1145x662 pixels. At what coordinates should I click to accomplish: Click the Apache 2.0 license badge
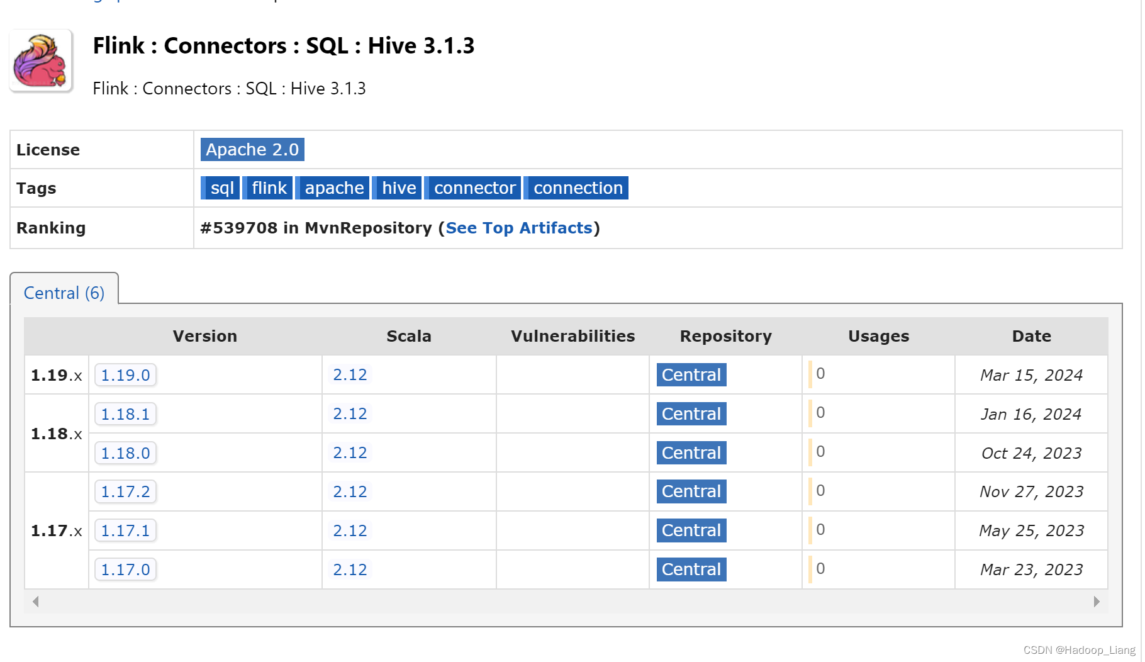pyautogui.click(x=252, y=150)
